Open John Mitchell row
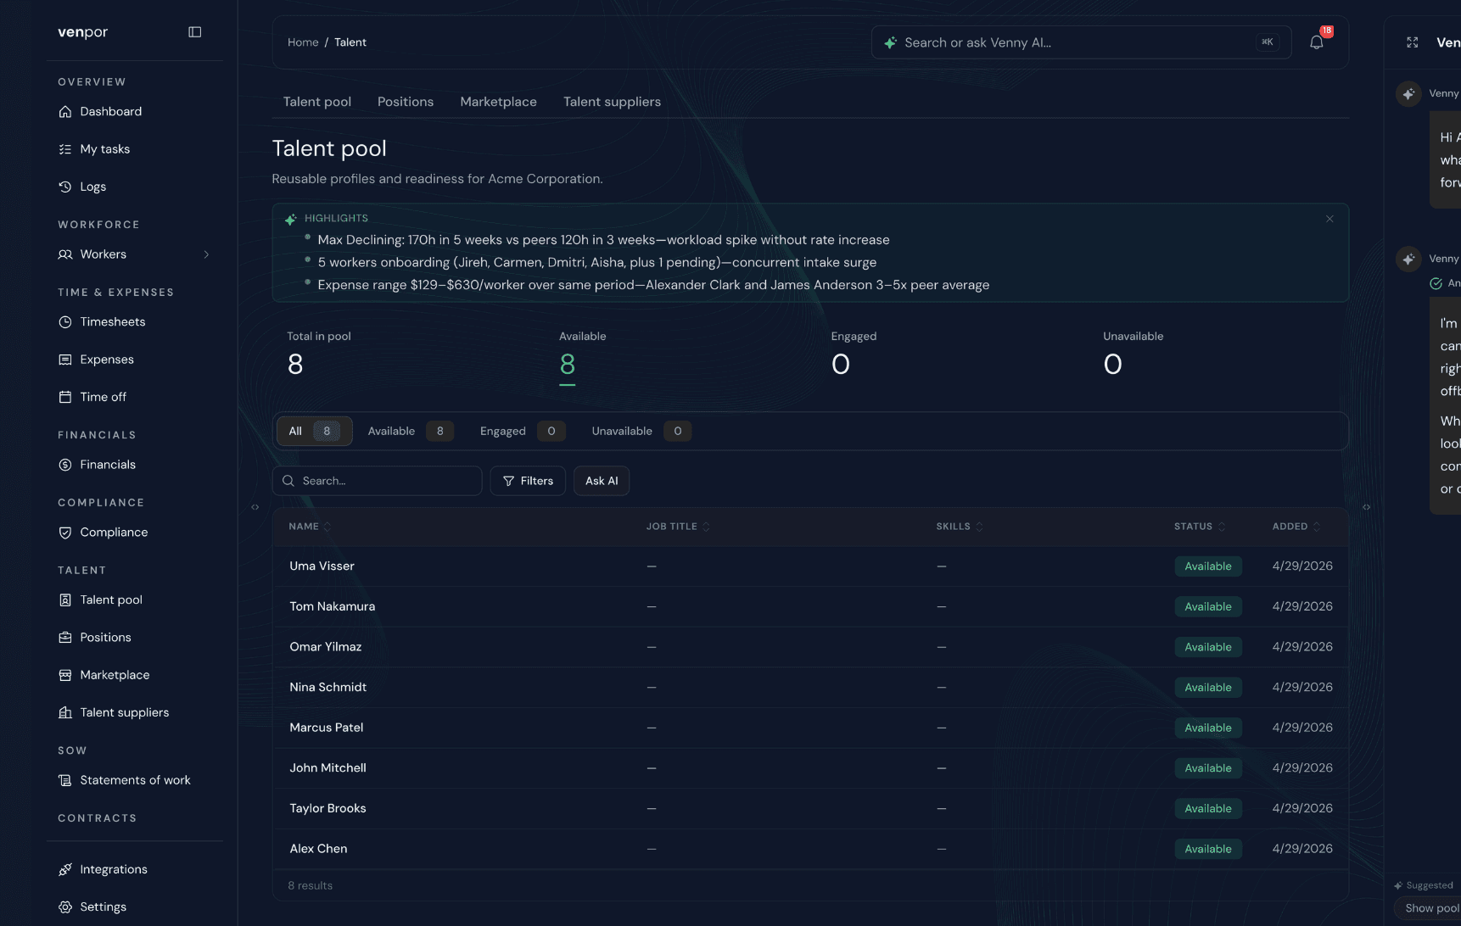The height and width of the screenshot is (926, 1461). (x=810, y=768)
